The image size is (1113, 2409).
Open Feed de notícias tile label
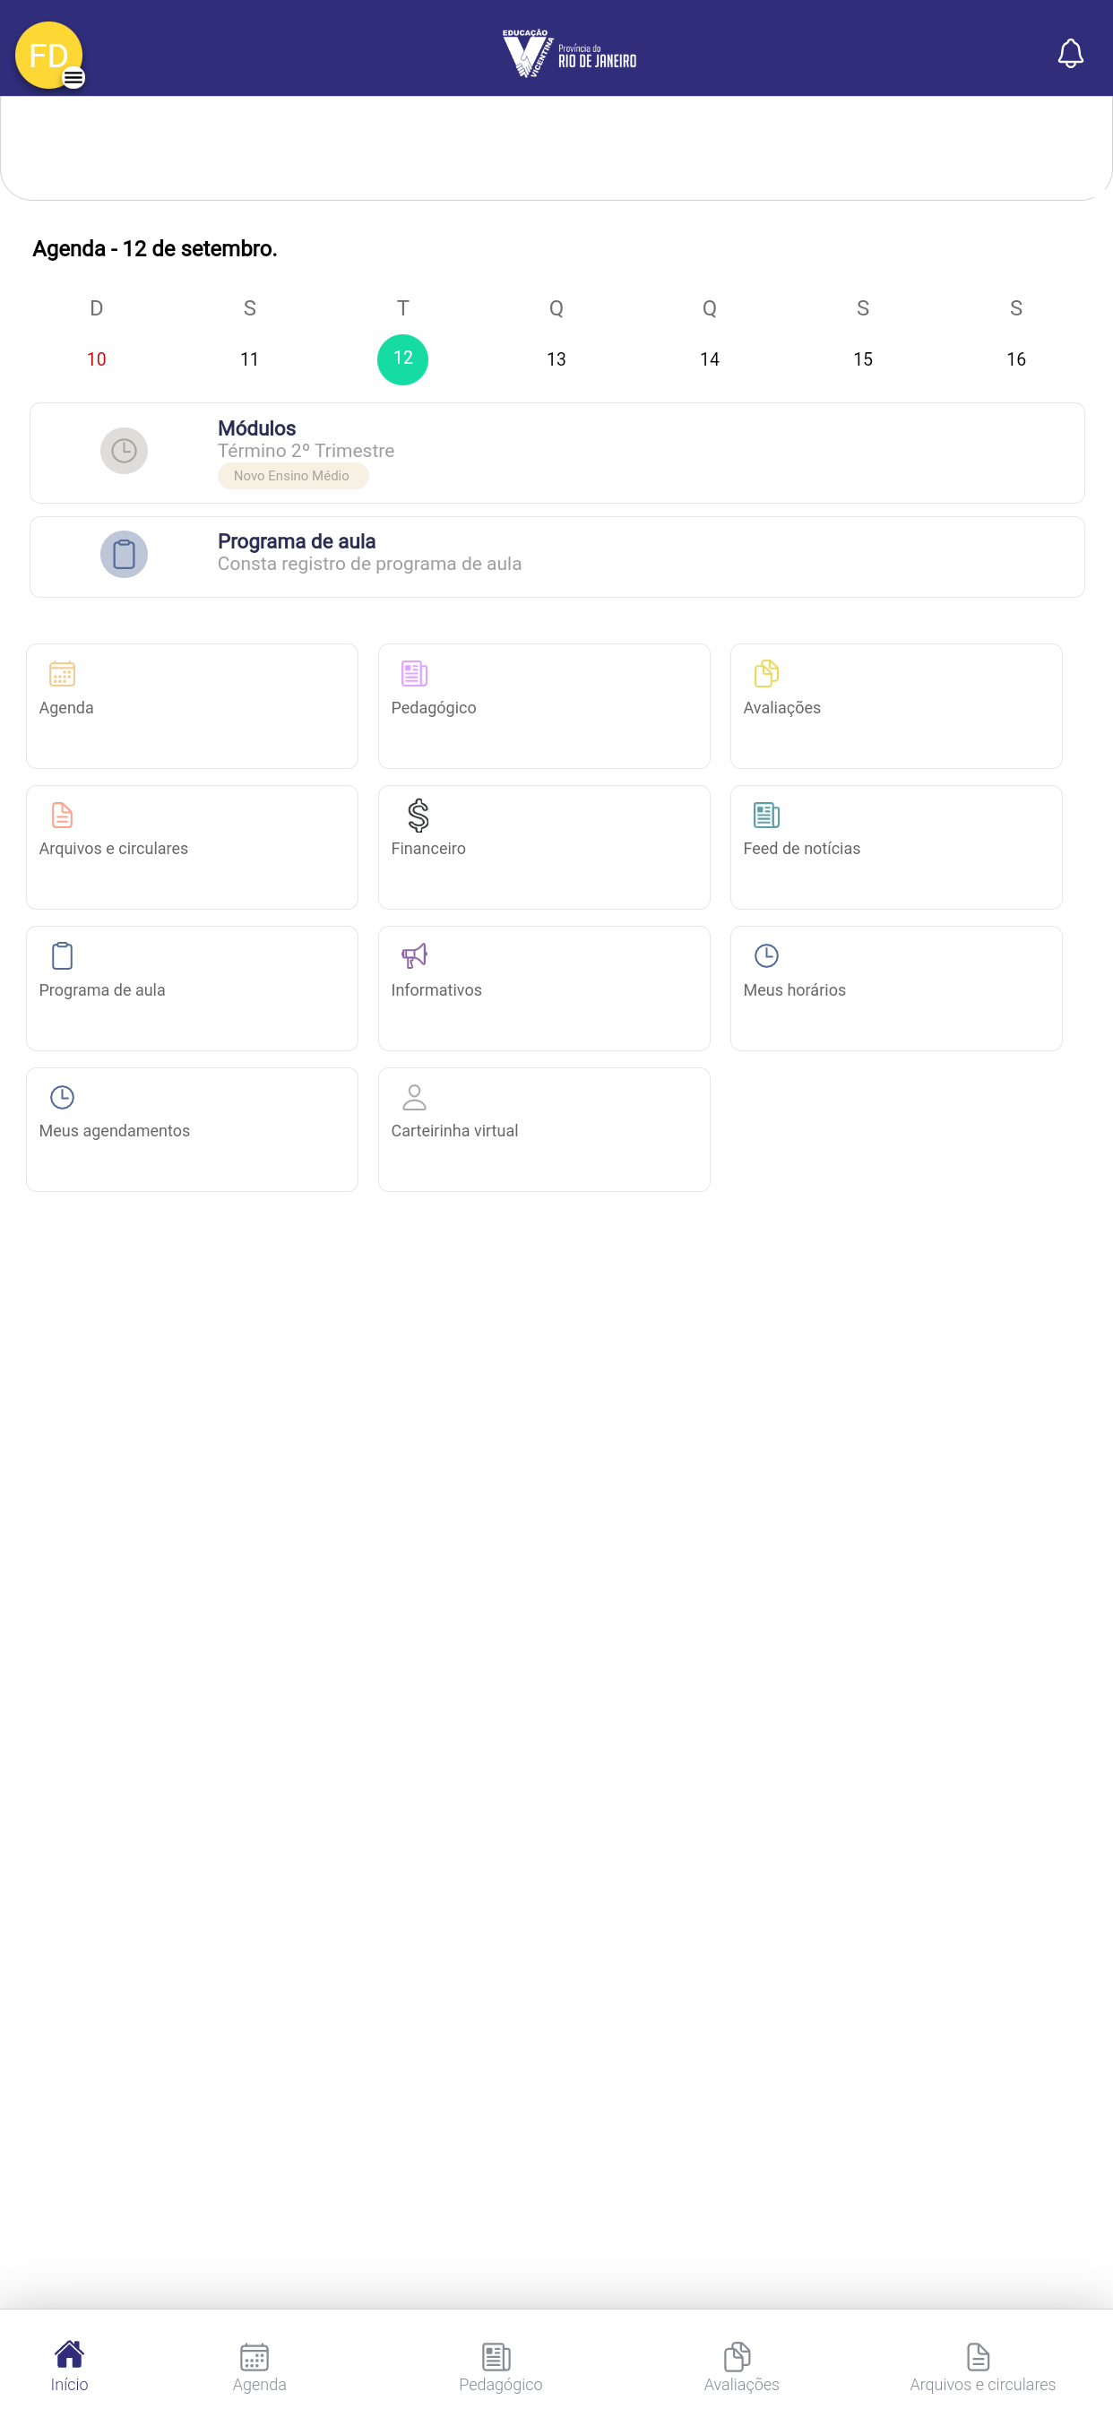pyautogui.click(x=801, y=848)
